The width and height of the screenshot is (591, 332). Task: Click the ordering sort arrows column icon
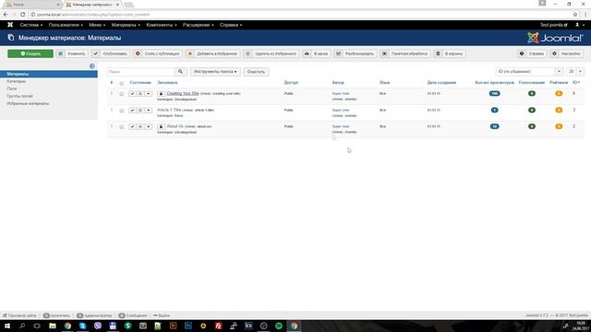pyautogui.click(x=112, y=82)
